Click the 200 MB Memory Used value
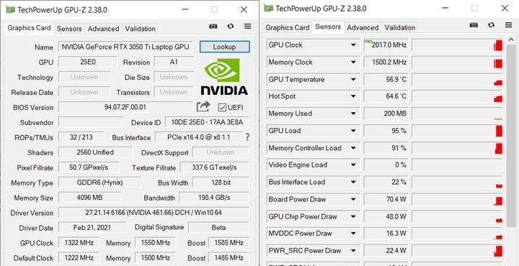The width and height of the screenshot is (519, 266). pos(386,114)
